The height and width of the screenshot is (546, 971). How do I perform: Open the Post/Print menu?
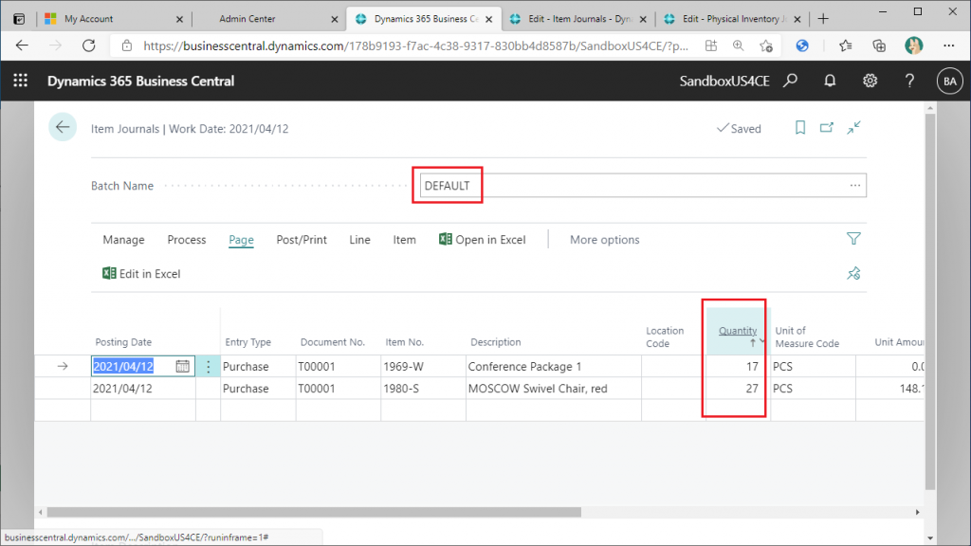click(x=302, y=240)
